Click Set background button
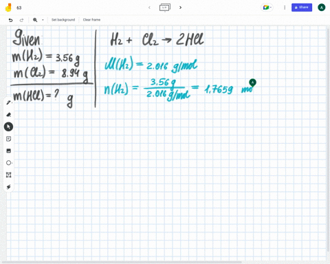 [63, 20]
